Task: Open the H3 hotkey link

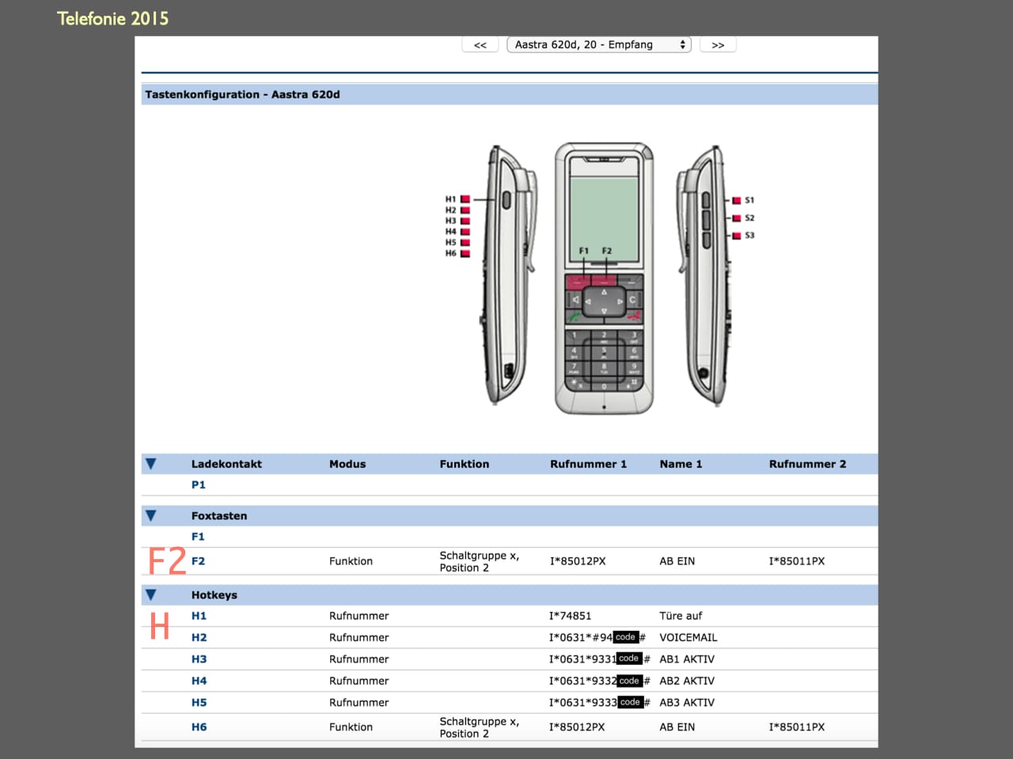Action: 199,659
